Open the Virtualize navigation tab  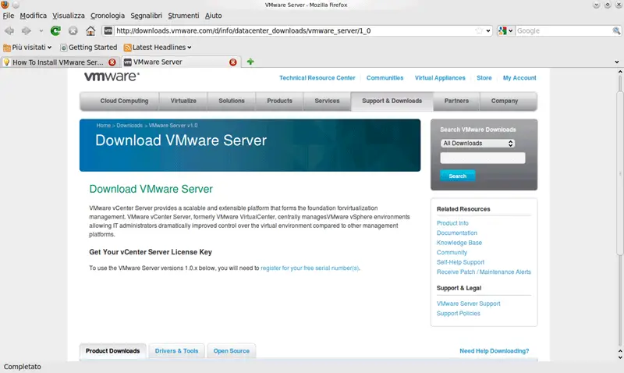183,101
